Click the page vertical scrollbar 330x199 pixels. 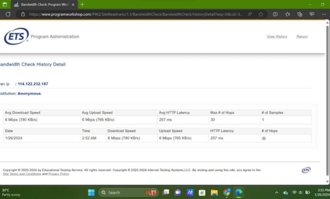pyautogui.click(x=327, y=101)
